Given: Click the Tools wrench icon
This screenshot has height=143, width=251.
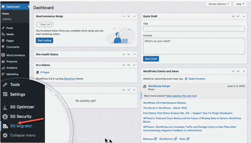Looking at the screenshot, I should (x=5, y=85).
